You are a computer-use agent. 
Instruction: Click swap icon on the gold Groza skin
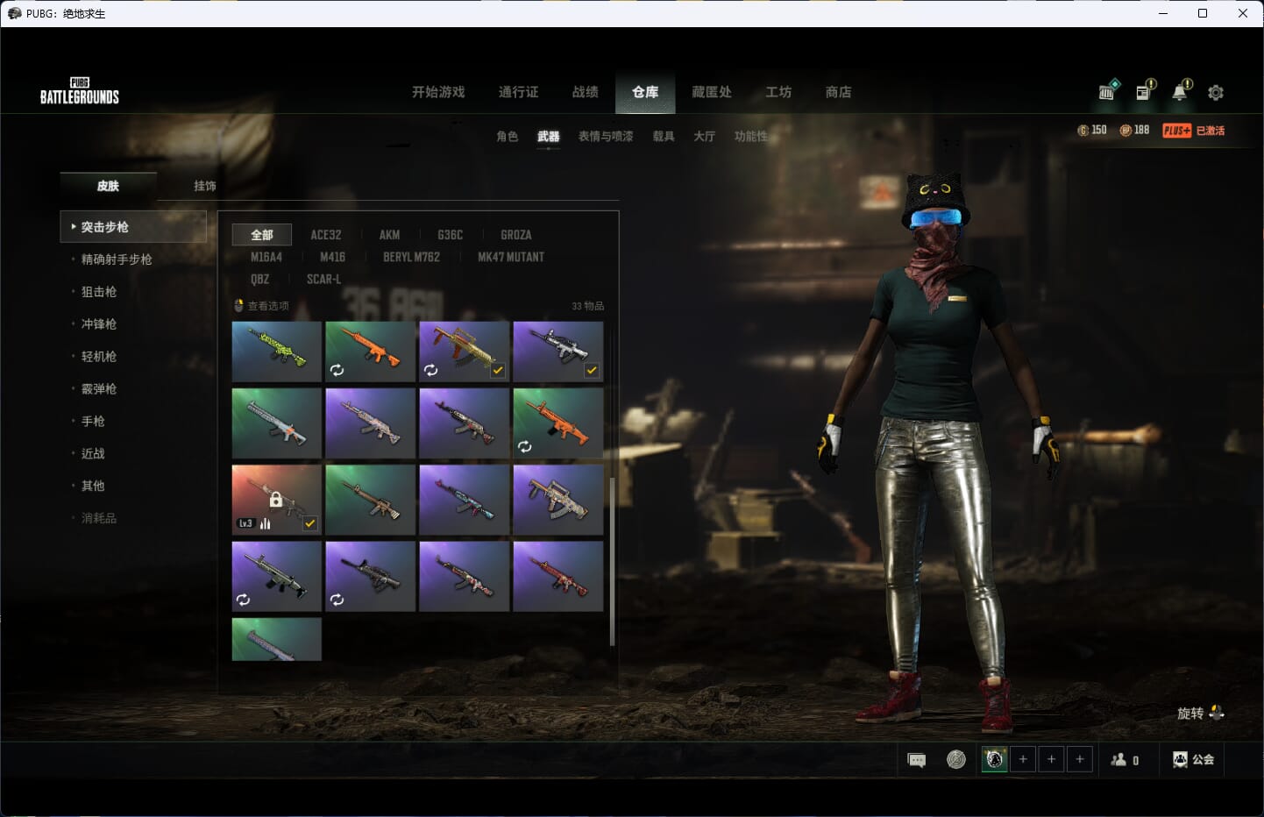coord(430,370)
